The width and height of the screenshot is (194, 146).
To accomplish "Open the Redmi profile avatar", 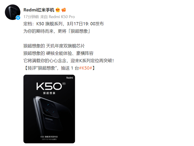I will point(12,12).
